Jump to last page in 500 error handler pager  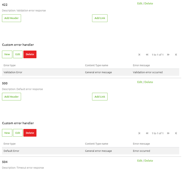pyautogui.click(x=176, y=133)
